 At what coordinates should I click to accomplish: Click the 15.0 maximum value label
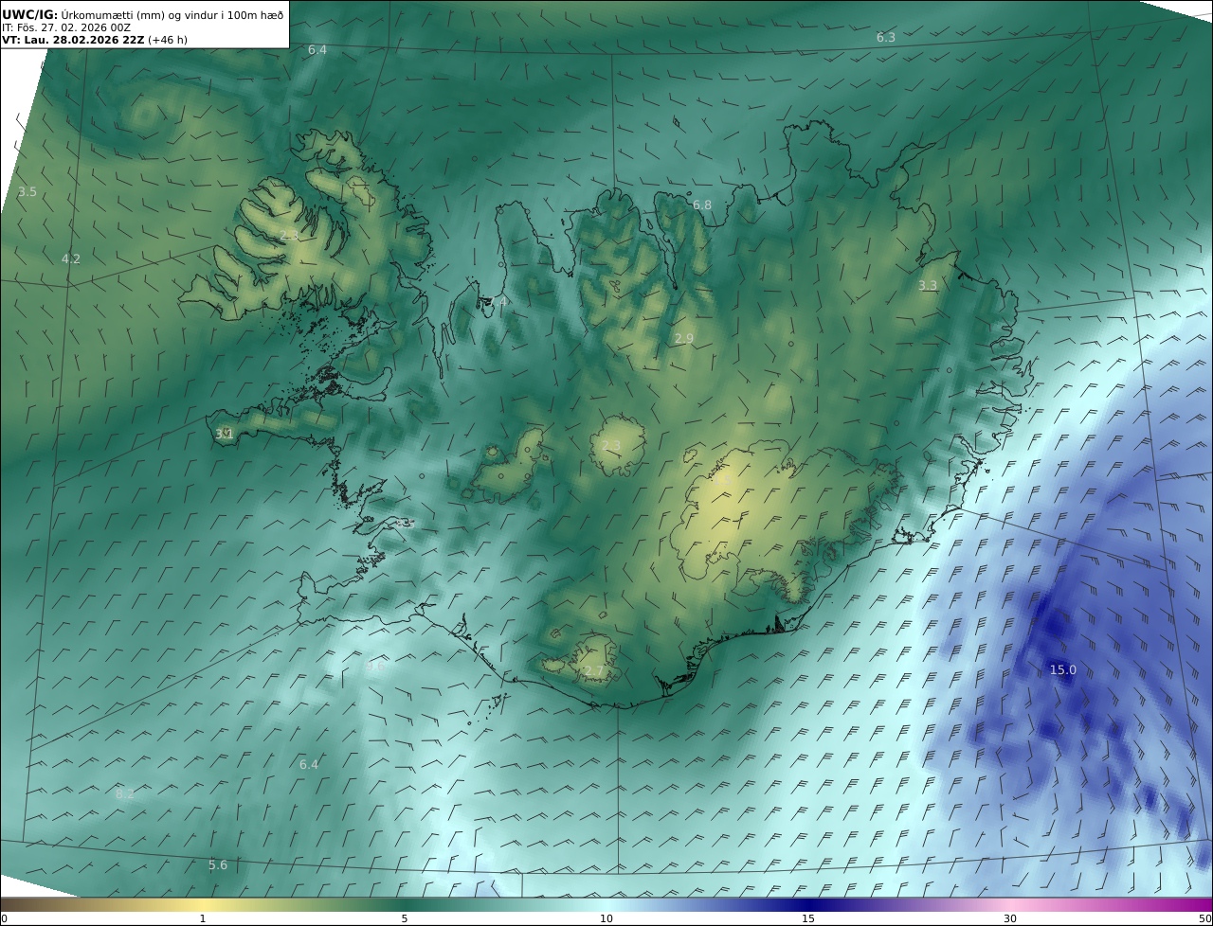(1062, 669)
